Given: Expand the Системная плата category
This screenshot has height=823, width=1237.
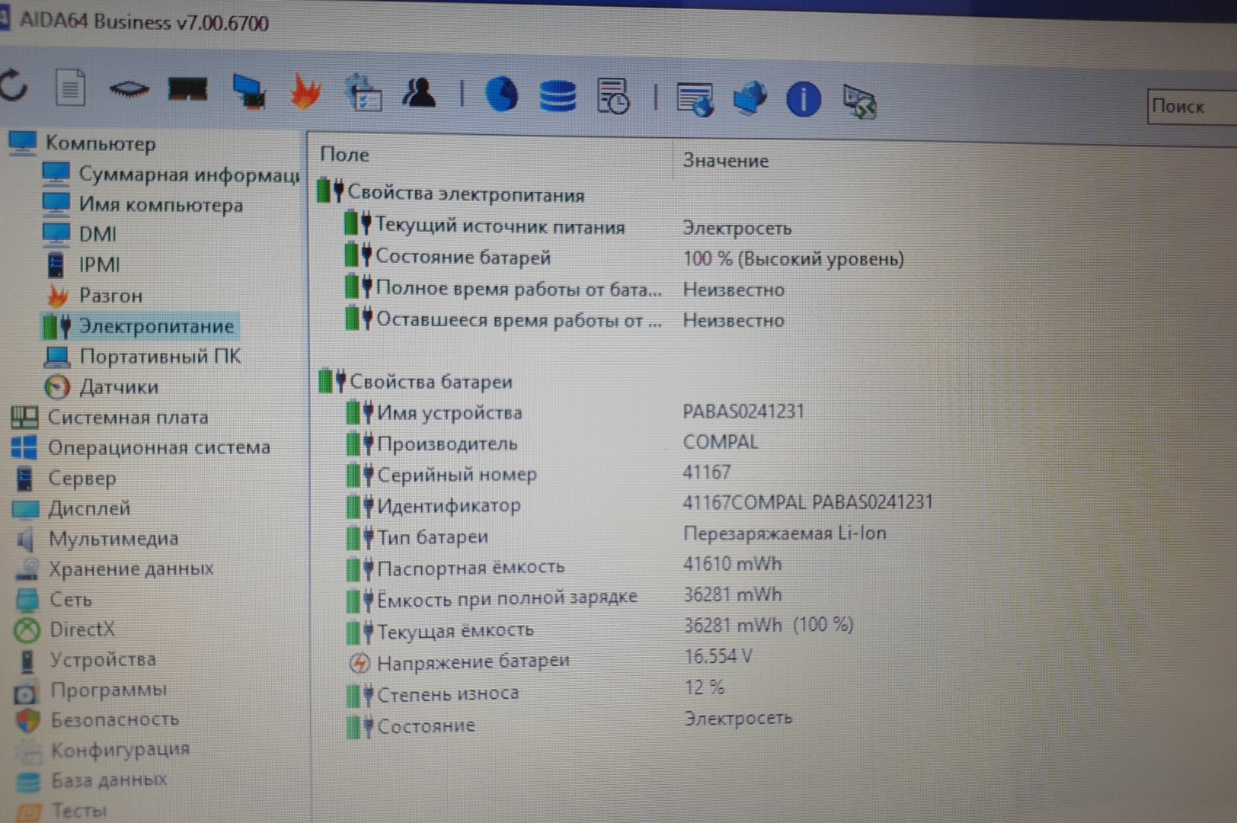Looking at the screenshot, I should 127,418.
